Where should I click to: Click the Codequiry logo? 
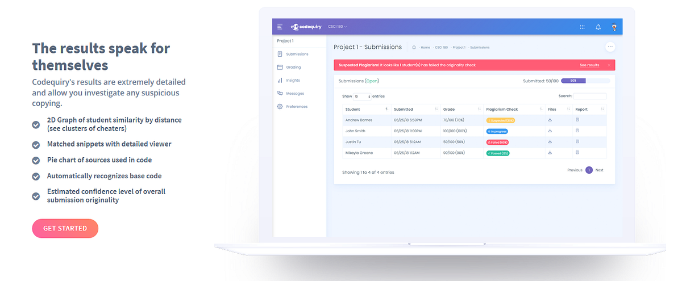tap(307, 27)
